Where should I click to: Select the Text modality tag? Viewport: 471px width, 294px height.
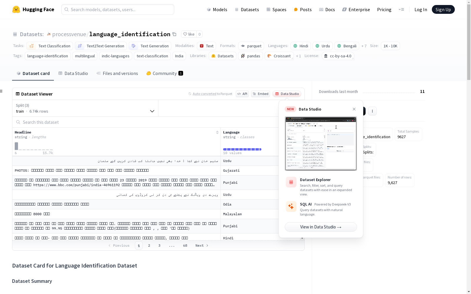206,46
